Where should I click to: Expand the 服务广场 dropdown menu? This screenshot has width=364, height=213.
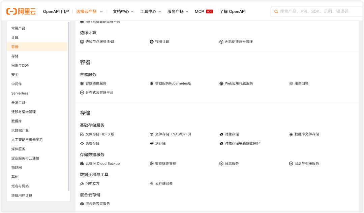click(178, 11)
